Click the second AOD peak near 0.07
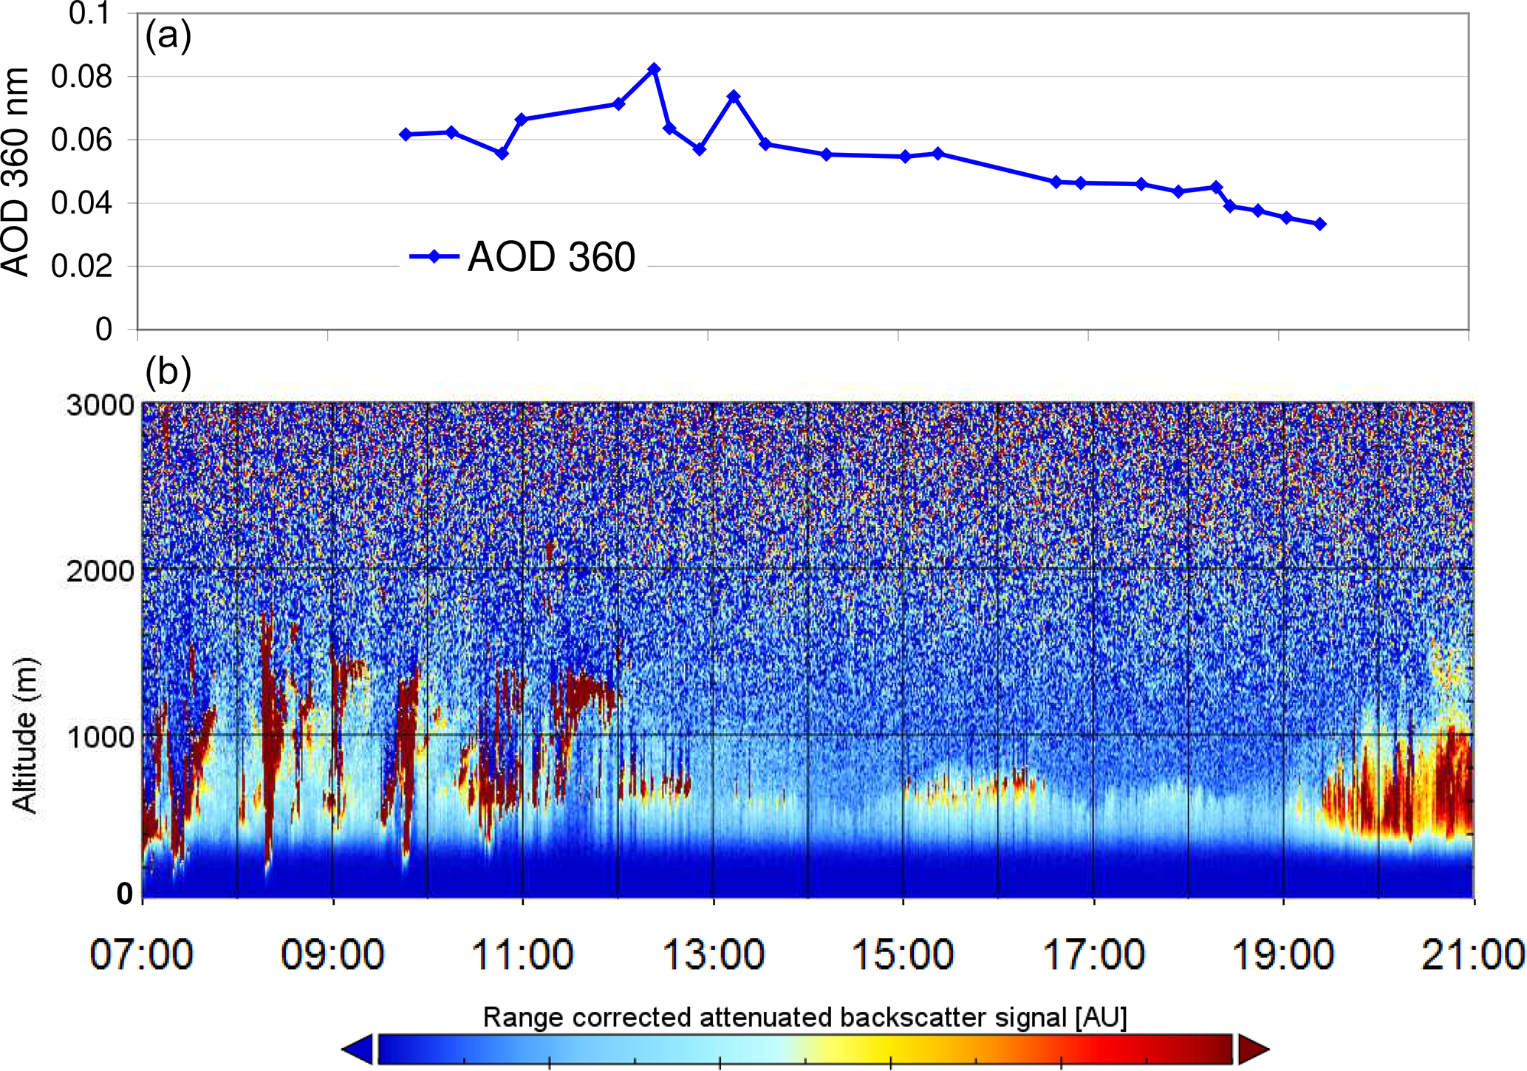The height and width of the screenshot is (1071, 1527). (x=734, y=97)
